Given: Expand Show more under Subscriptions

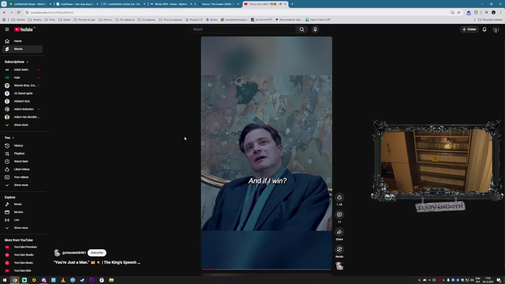Looking at the screenshot, I should (22, 125).
